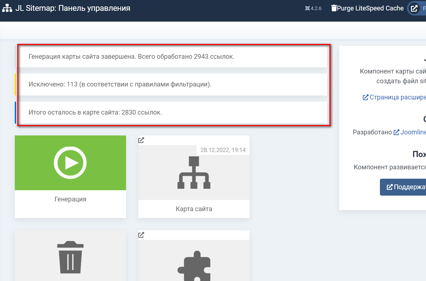Click the generation completed message with 2943 links

pos(131,57)
